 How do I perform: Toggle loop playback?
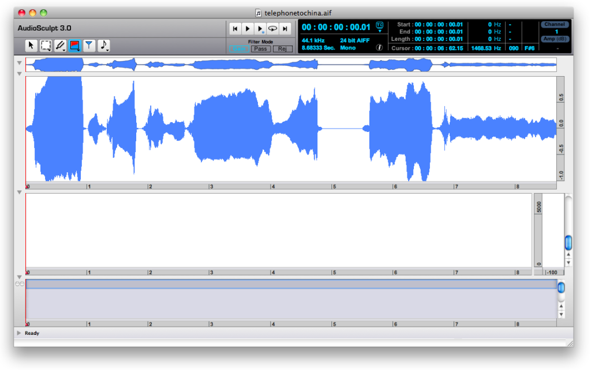(272, 28)
